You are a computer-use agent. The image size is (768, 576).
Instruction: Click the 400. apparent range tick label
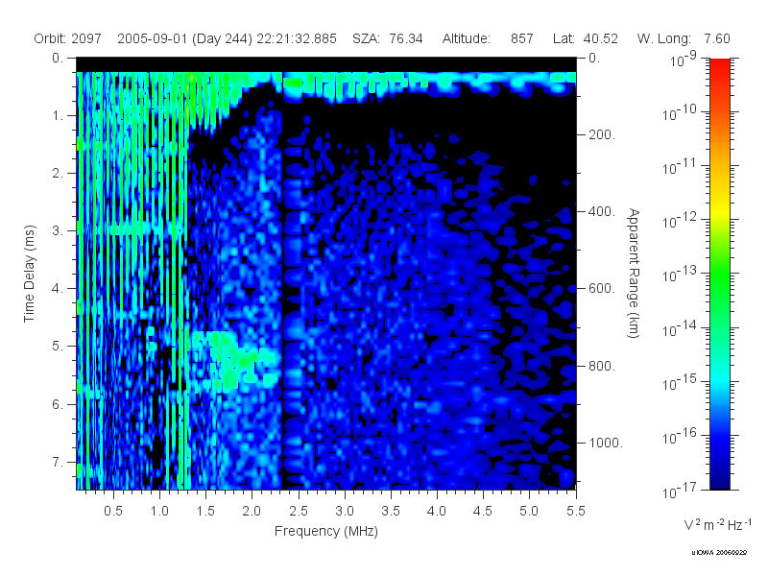tap(602, 211)
